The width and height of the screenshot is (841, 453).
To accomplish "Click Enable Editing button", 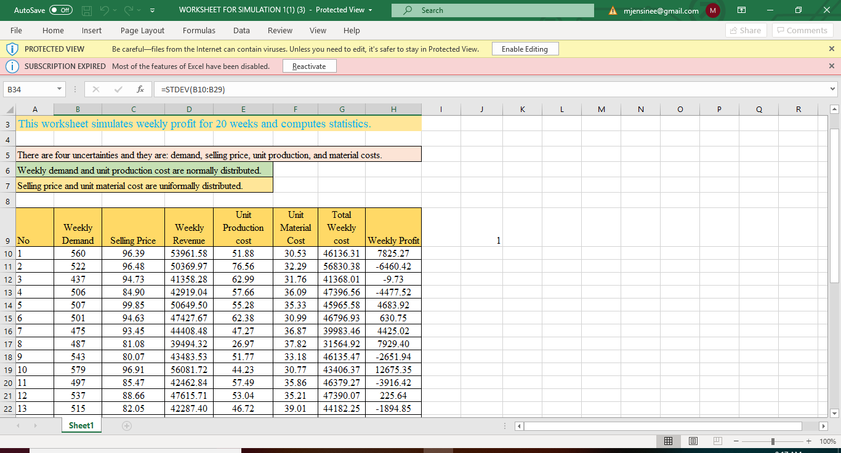I will click(x=525, y=49).
